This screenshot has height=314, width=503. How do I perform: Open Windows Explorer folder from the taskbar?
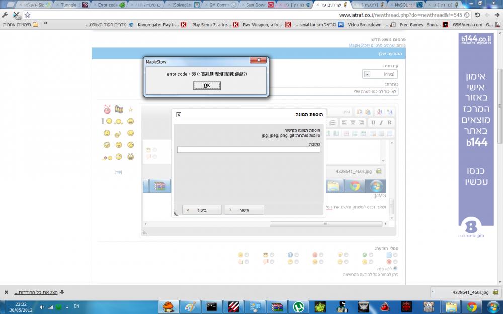pos(451,307)
